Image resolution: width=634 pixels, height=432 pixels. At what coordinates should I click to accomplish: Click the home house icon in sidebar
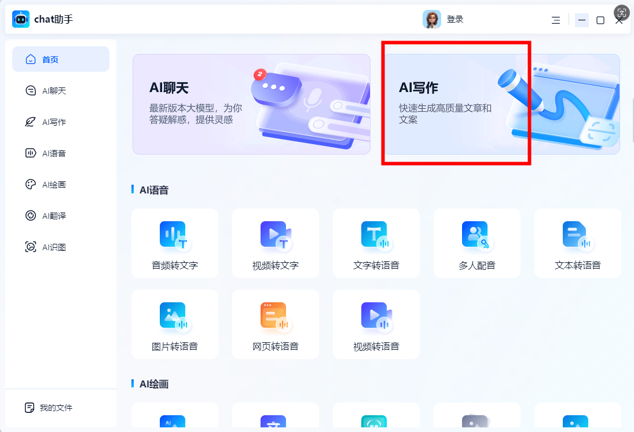(x=31, y=60)
